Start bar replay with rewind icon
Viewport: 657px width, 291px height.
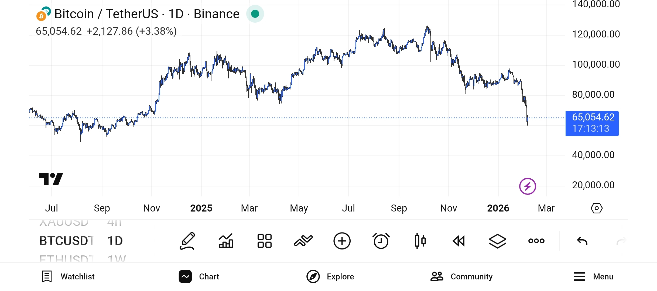[459, 241]
